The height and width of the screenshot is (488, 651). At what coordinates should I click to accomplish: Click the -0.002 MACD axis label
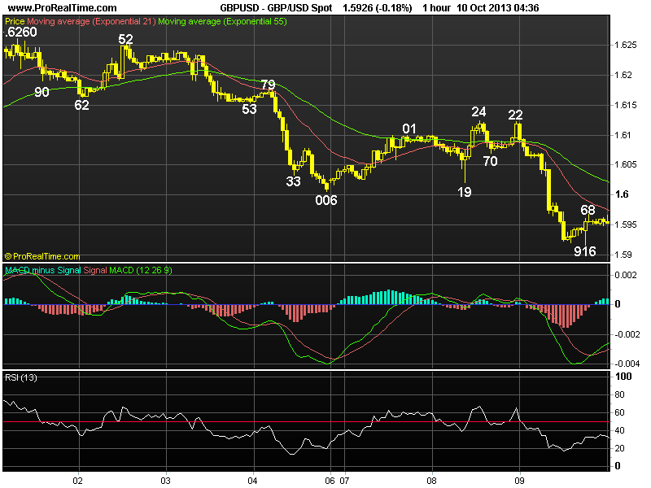click(x=627, y=334)
